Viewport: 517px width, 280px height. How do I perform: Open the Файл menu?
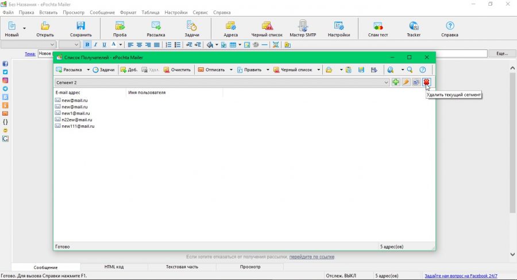(8, 12)
